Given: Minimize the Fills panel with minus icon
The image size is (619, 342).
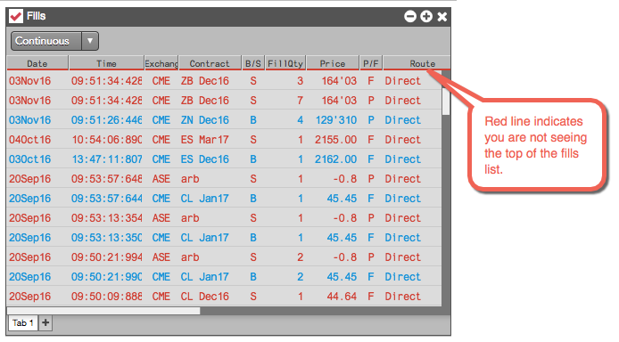Looking at the screenshot, I should point(410,17).
